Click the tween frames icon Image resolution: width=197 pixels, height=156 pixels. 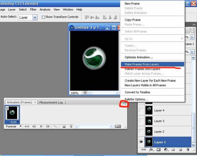point(55,126)
